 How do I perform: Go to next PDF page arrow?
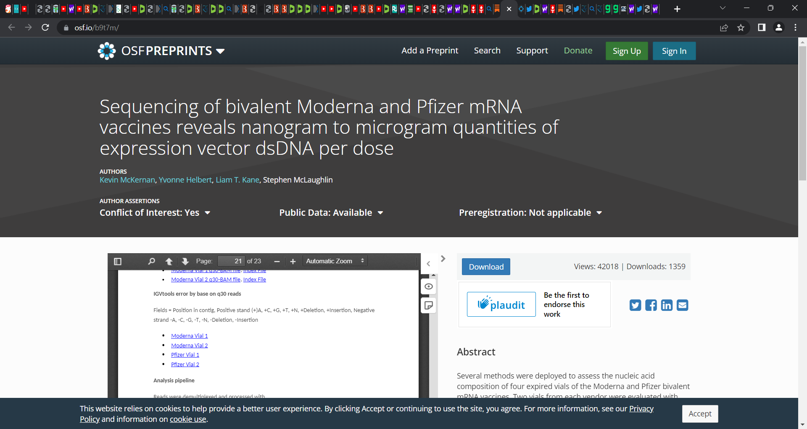tap(185, 261)
